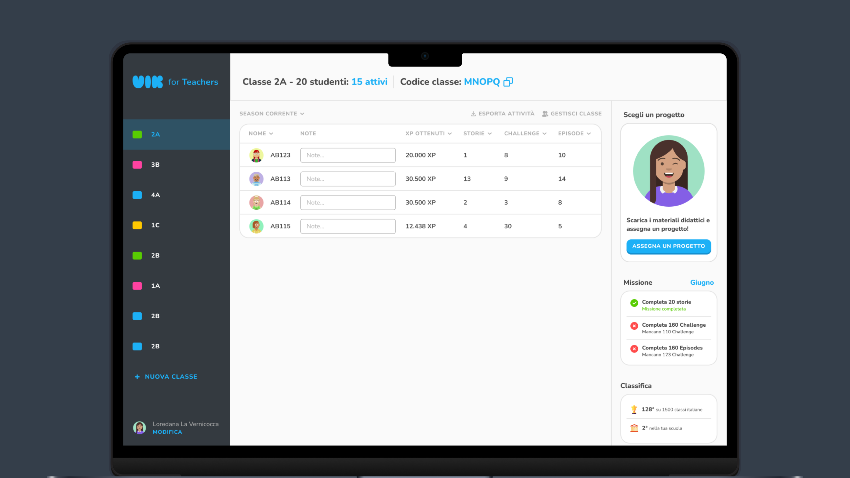Click the yellow color swatch for 1C

(x=137, y=225)
